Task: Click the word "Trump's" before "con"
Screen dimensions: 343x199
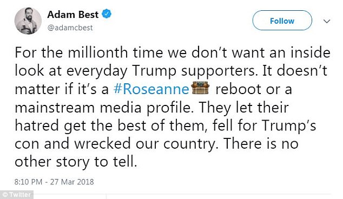Action: [x=289, y=126]
